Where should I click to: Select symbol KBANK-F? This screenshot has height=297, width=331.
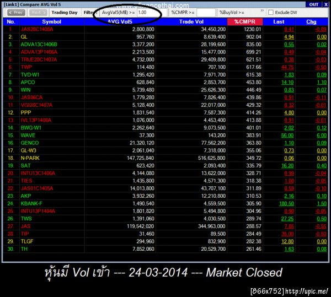pyautogui.click(x=31, y=204)
